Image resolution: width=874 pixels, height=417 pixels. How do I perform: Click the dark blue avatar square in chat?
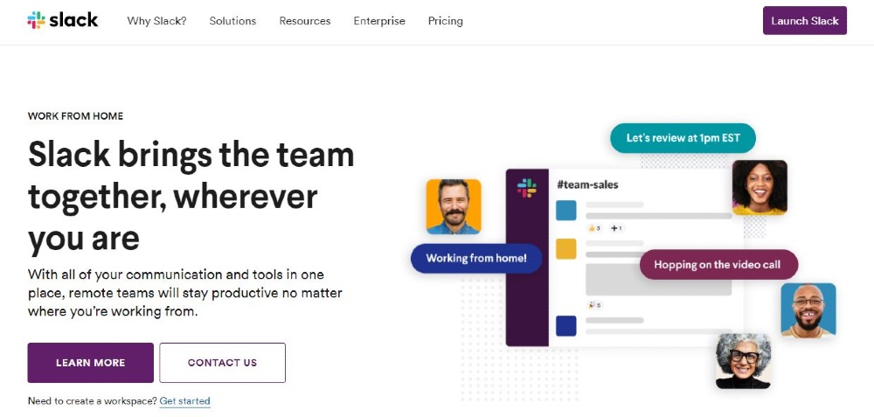click(566, 325)
